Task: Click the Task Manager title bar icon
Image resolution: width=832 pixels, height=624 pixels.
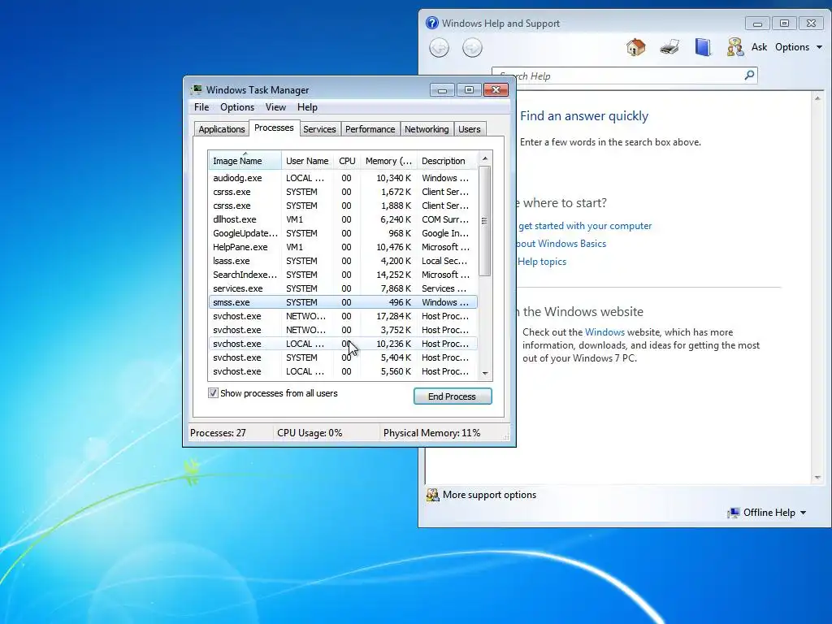Action: tap(197, 89)
